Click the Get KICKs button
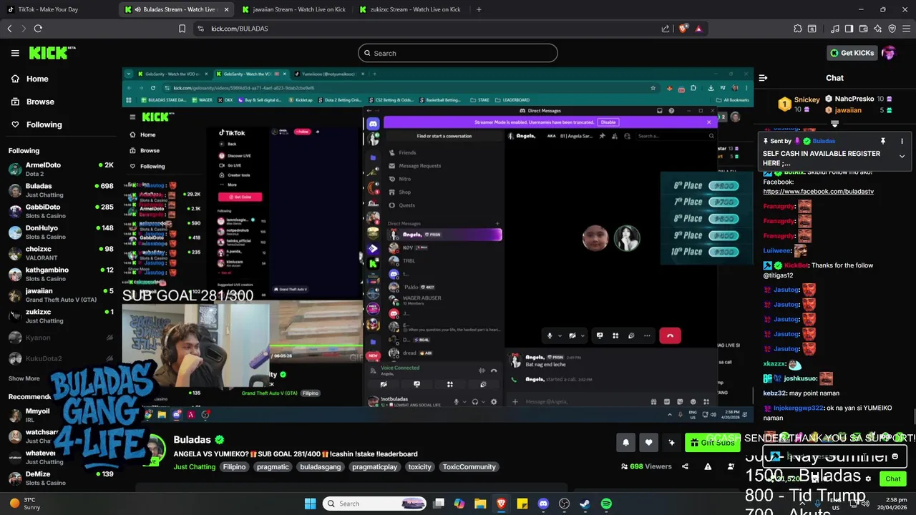This screenshot has width=916, height=515. click(852, 53)
